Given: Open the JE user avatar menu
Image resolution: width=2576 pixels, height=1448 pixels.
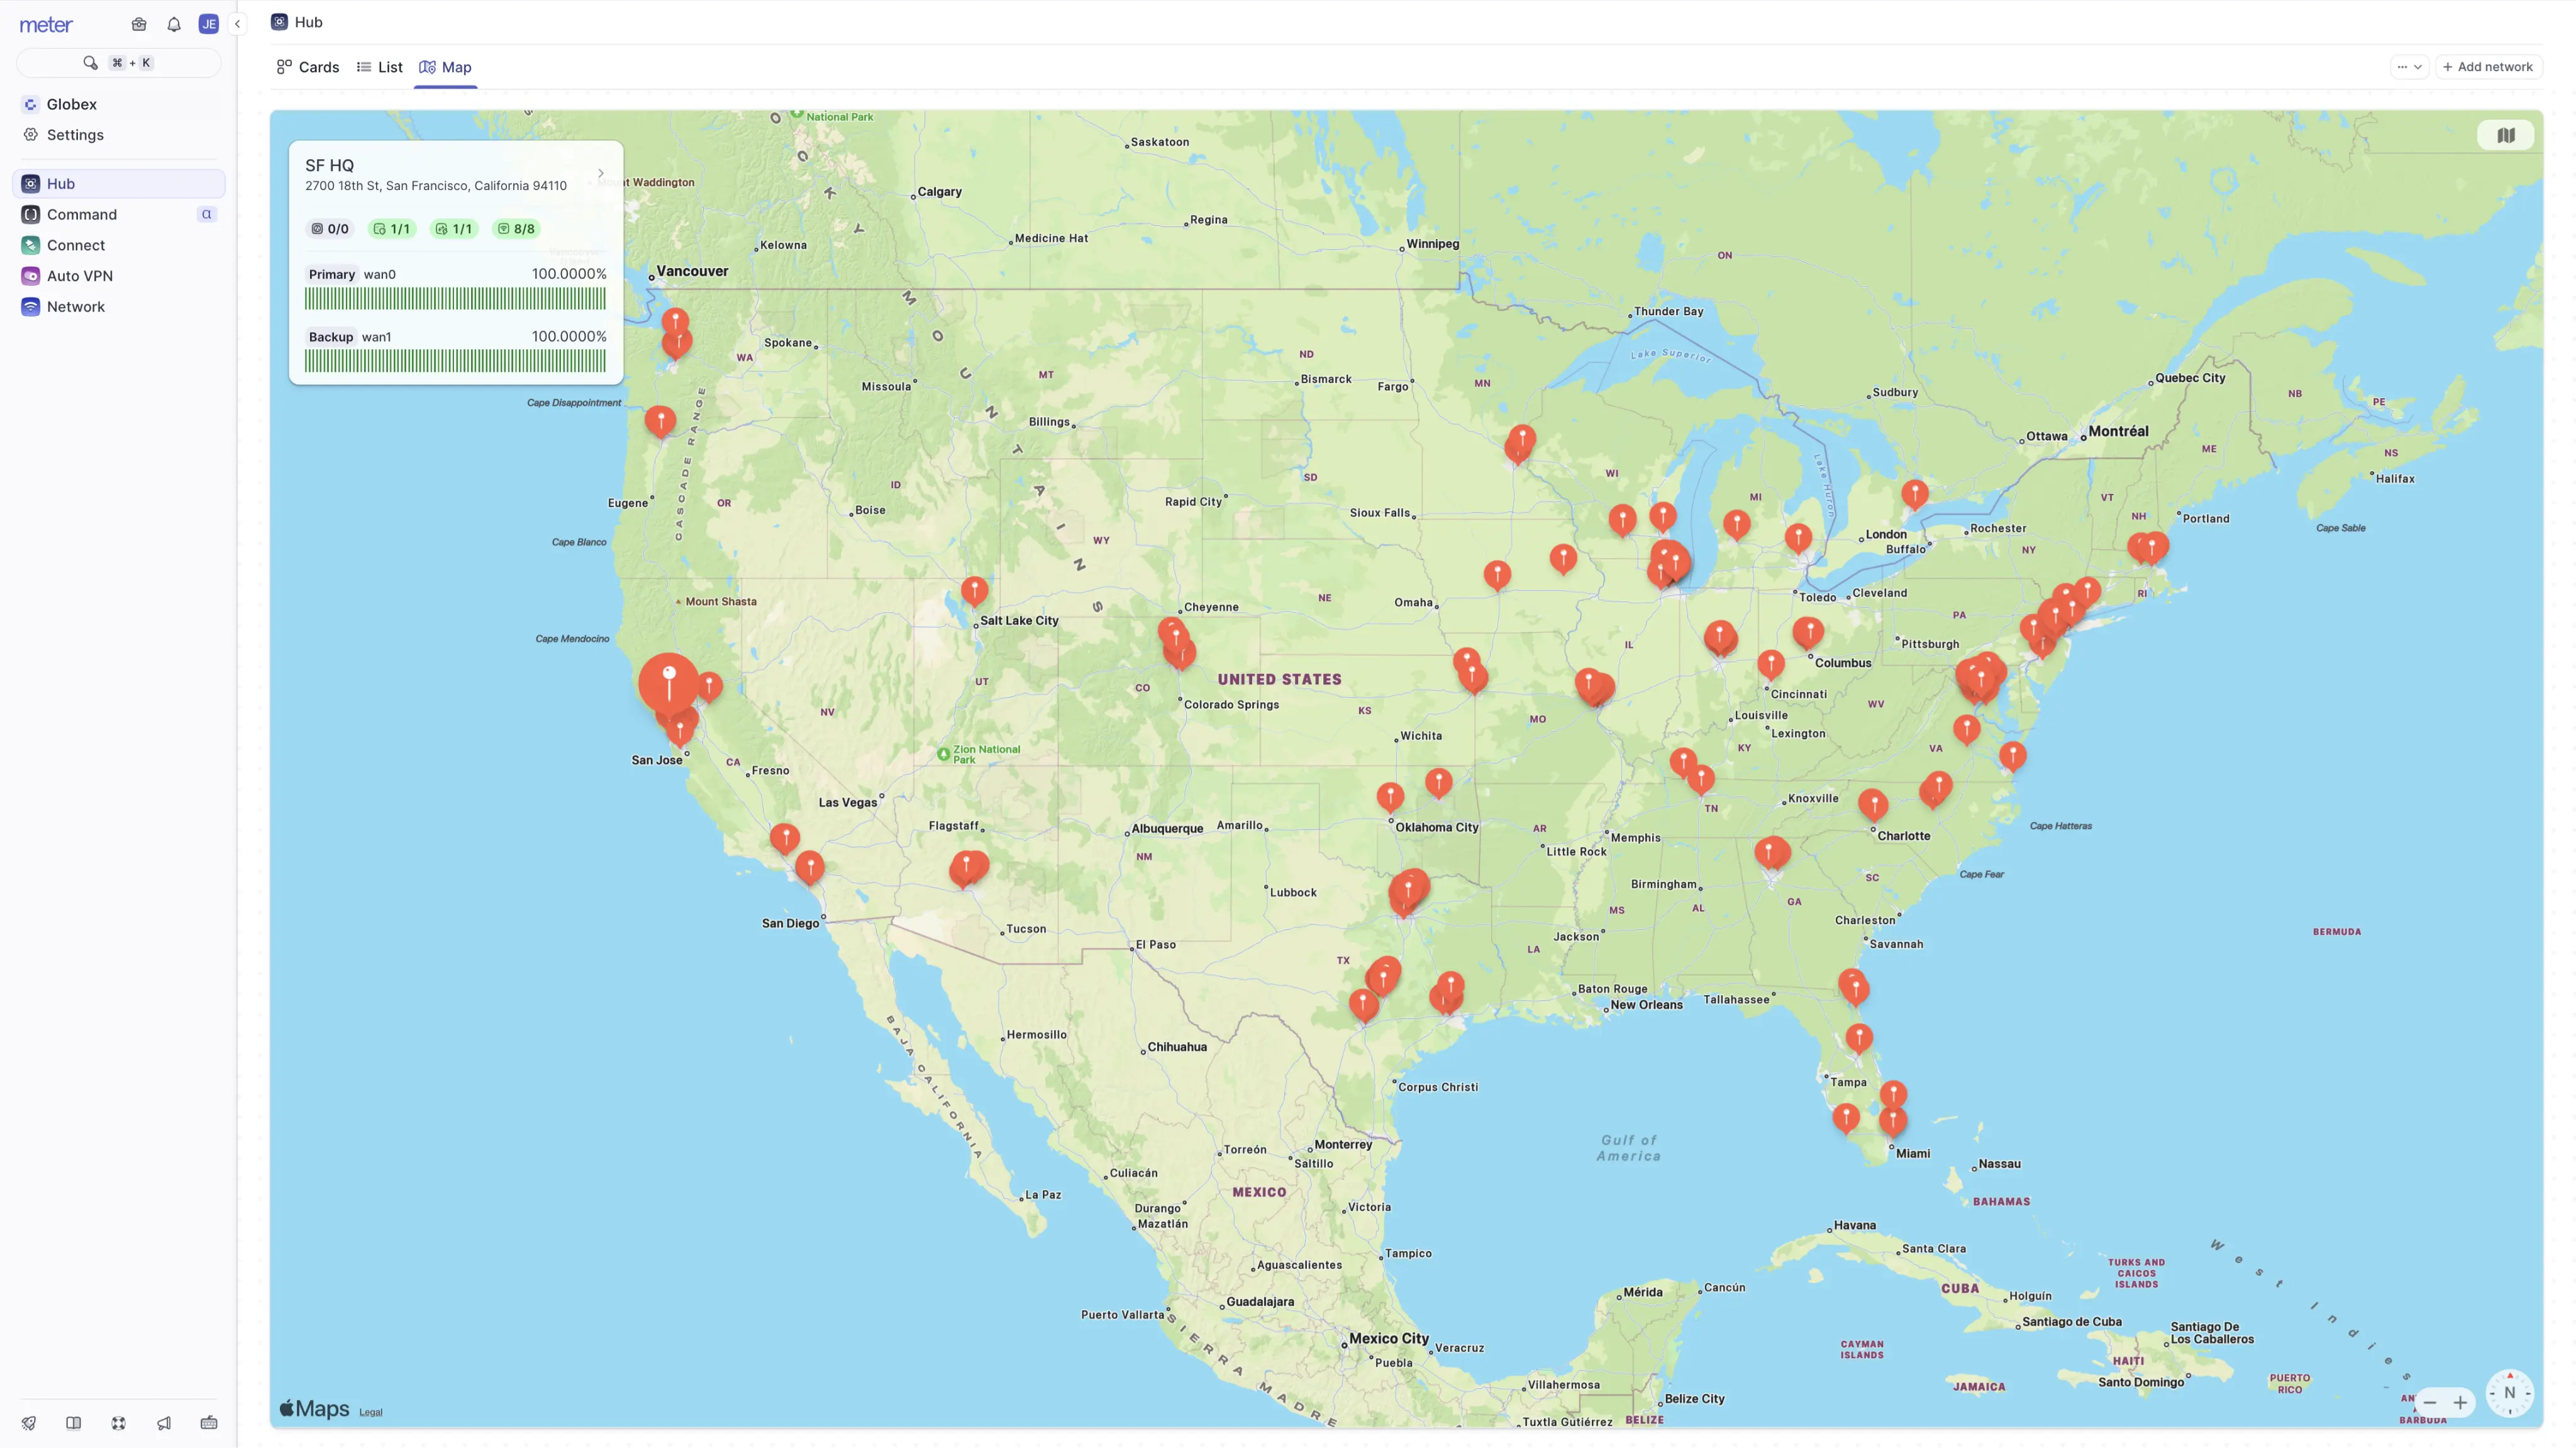Looking at the screenshot, I should (x=208, y=24).
